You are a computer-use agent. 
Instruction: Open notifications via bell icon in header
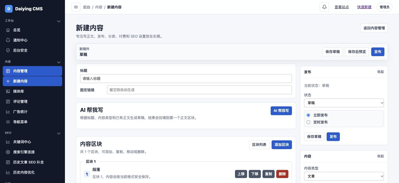coord(324,7)
